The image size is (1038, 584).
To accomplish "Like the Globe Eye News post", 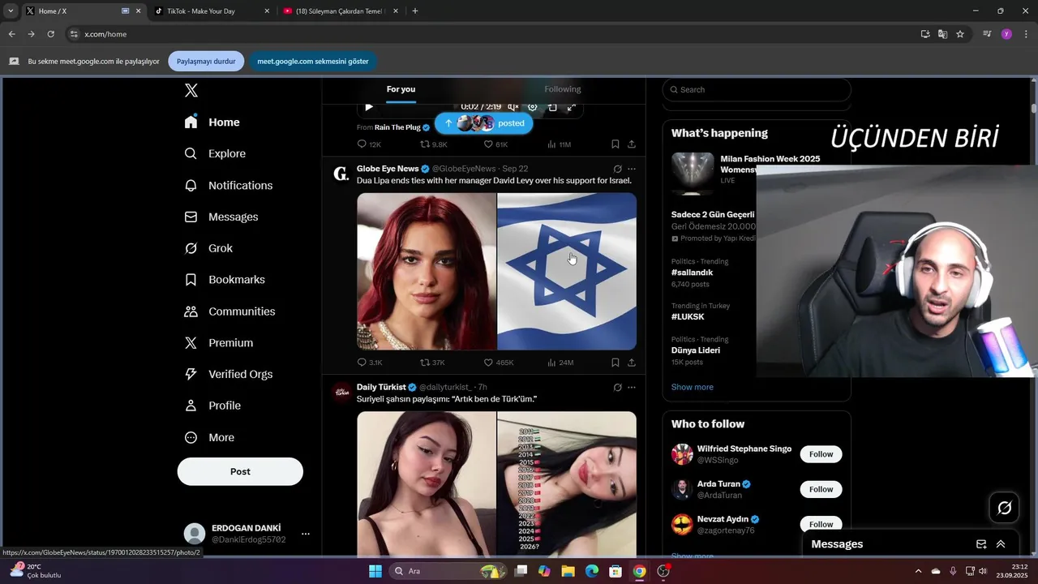I will tap(499, 363).
